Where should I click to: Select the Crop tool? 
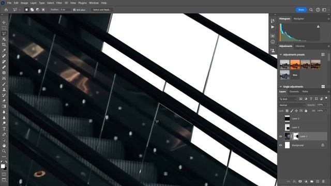click(x=4, y=45)
